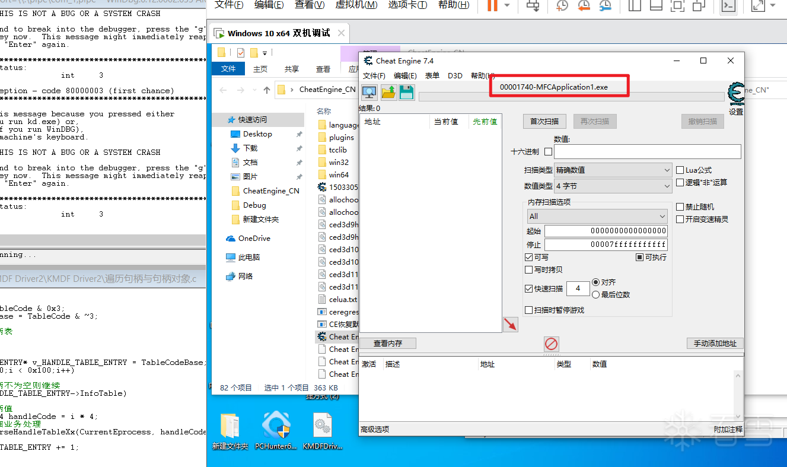Click VMware stretch view icon
The height and width of the screenshot is (467, 787).
tap(757, 6)
